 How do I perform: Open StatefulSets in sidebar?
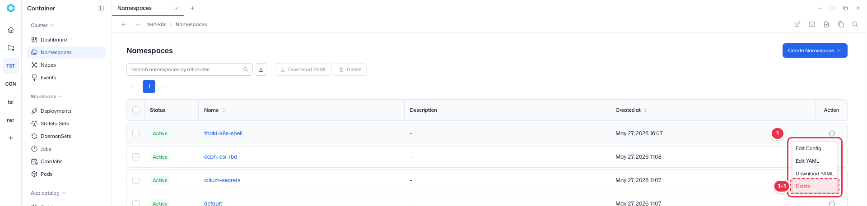coord(66,124)
